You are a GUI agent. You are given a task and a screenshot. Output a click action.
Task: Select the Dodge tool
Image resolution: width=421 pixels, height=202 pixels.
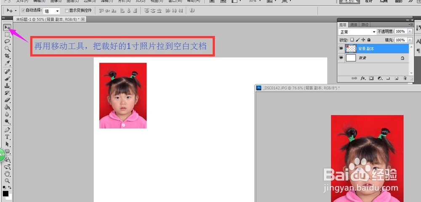7,121
